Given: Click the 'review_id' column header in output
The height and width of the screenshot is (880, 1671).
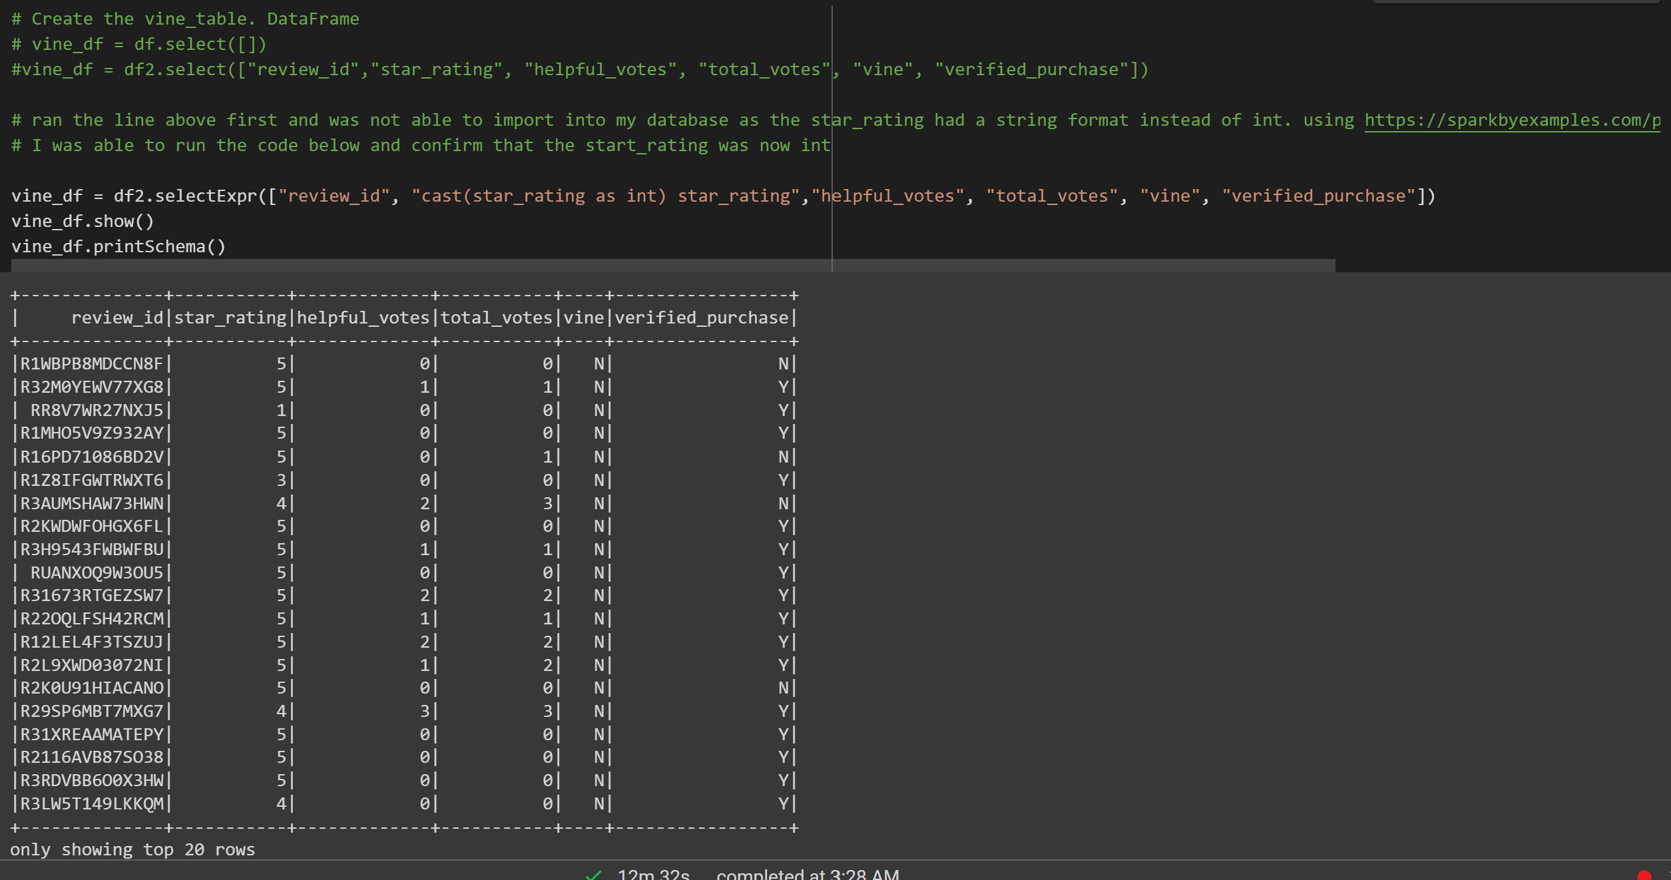Looking at the screenshot, I should click(x=117, y=318).
